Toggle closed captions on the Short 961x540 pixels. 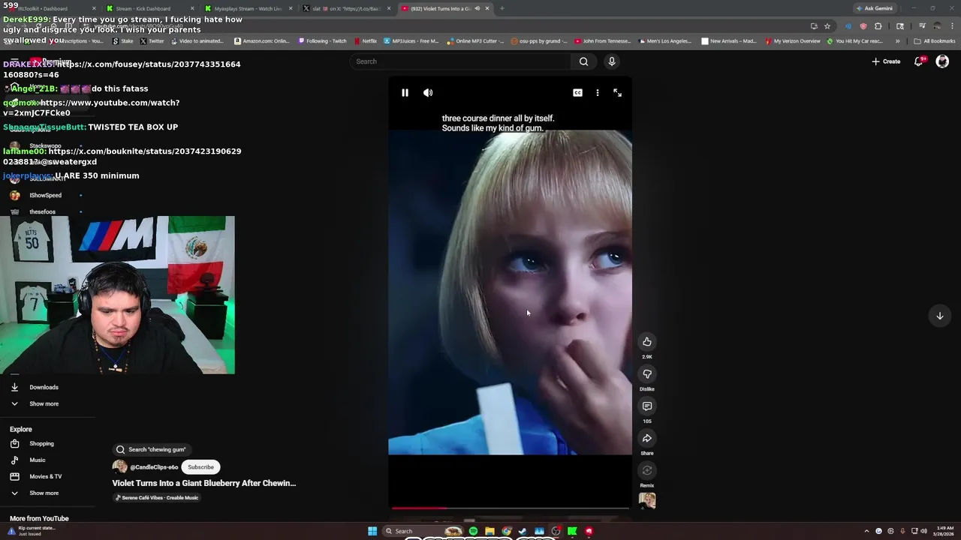577,93
